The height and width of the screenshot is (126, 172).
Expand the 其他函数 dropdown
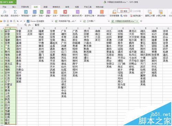click(x=106, y=16)
